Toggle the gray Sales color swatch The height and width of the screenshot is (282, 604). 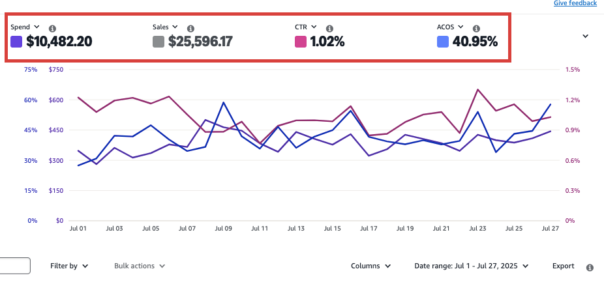159,42
